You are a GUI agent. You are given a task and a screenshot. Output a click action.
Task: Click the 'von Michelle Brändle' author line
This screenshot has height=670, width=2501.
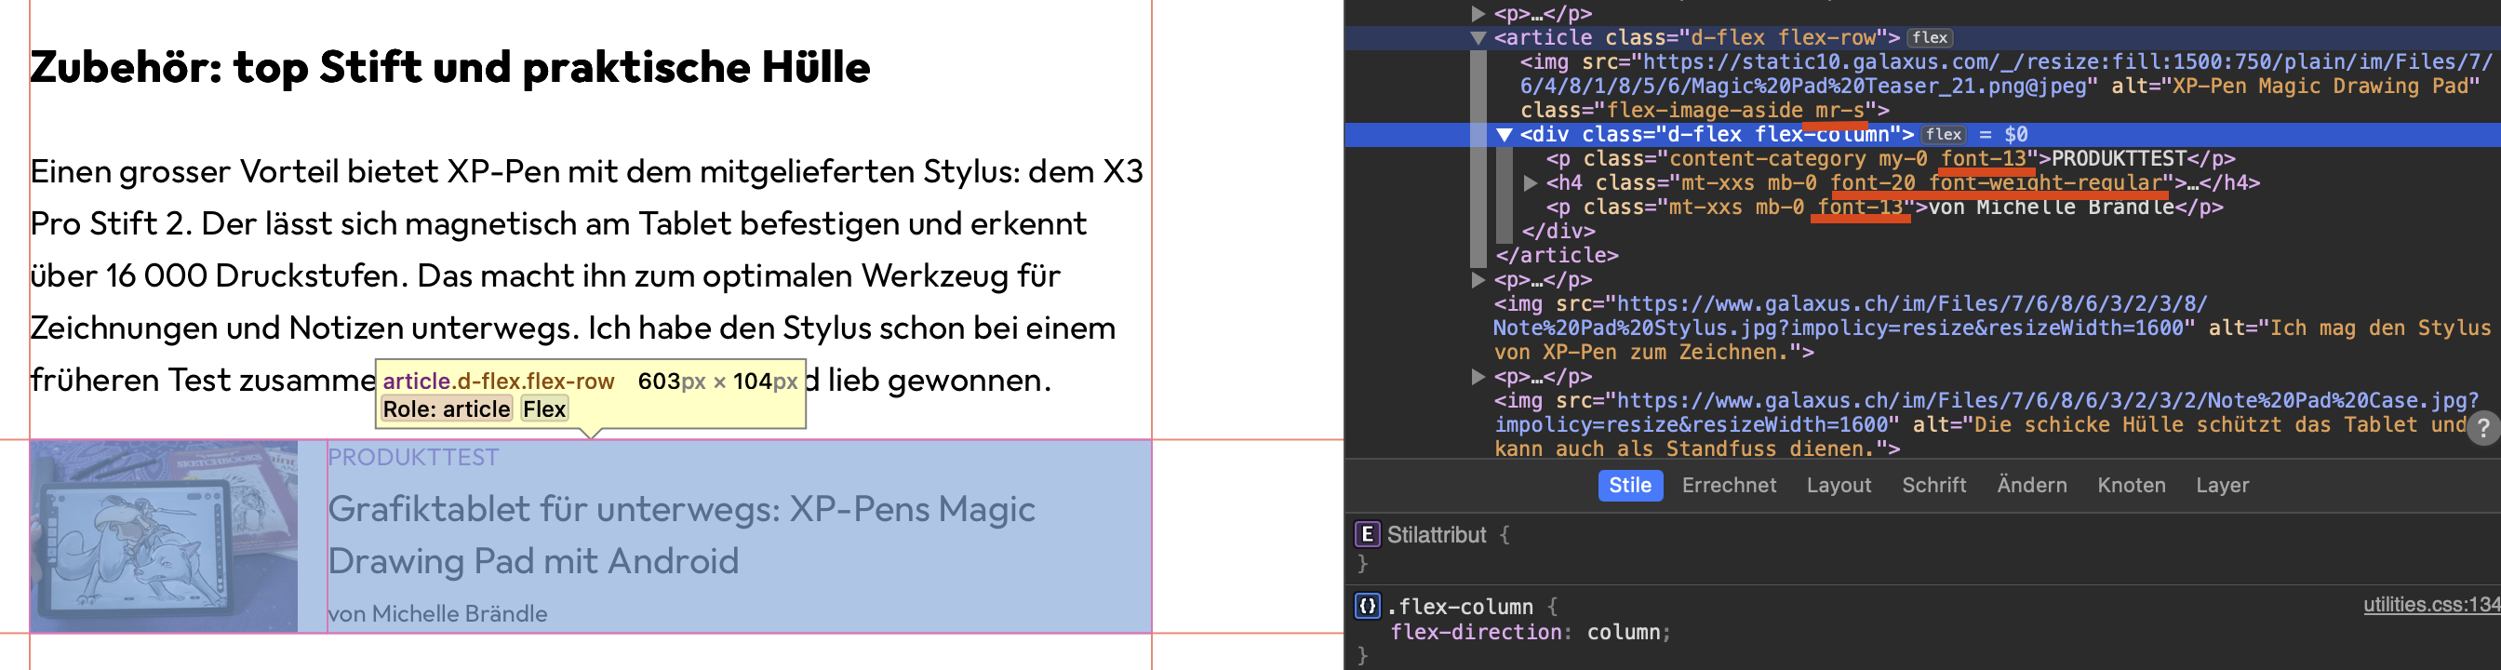click(x=438, y=613)
